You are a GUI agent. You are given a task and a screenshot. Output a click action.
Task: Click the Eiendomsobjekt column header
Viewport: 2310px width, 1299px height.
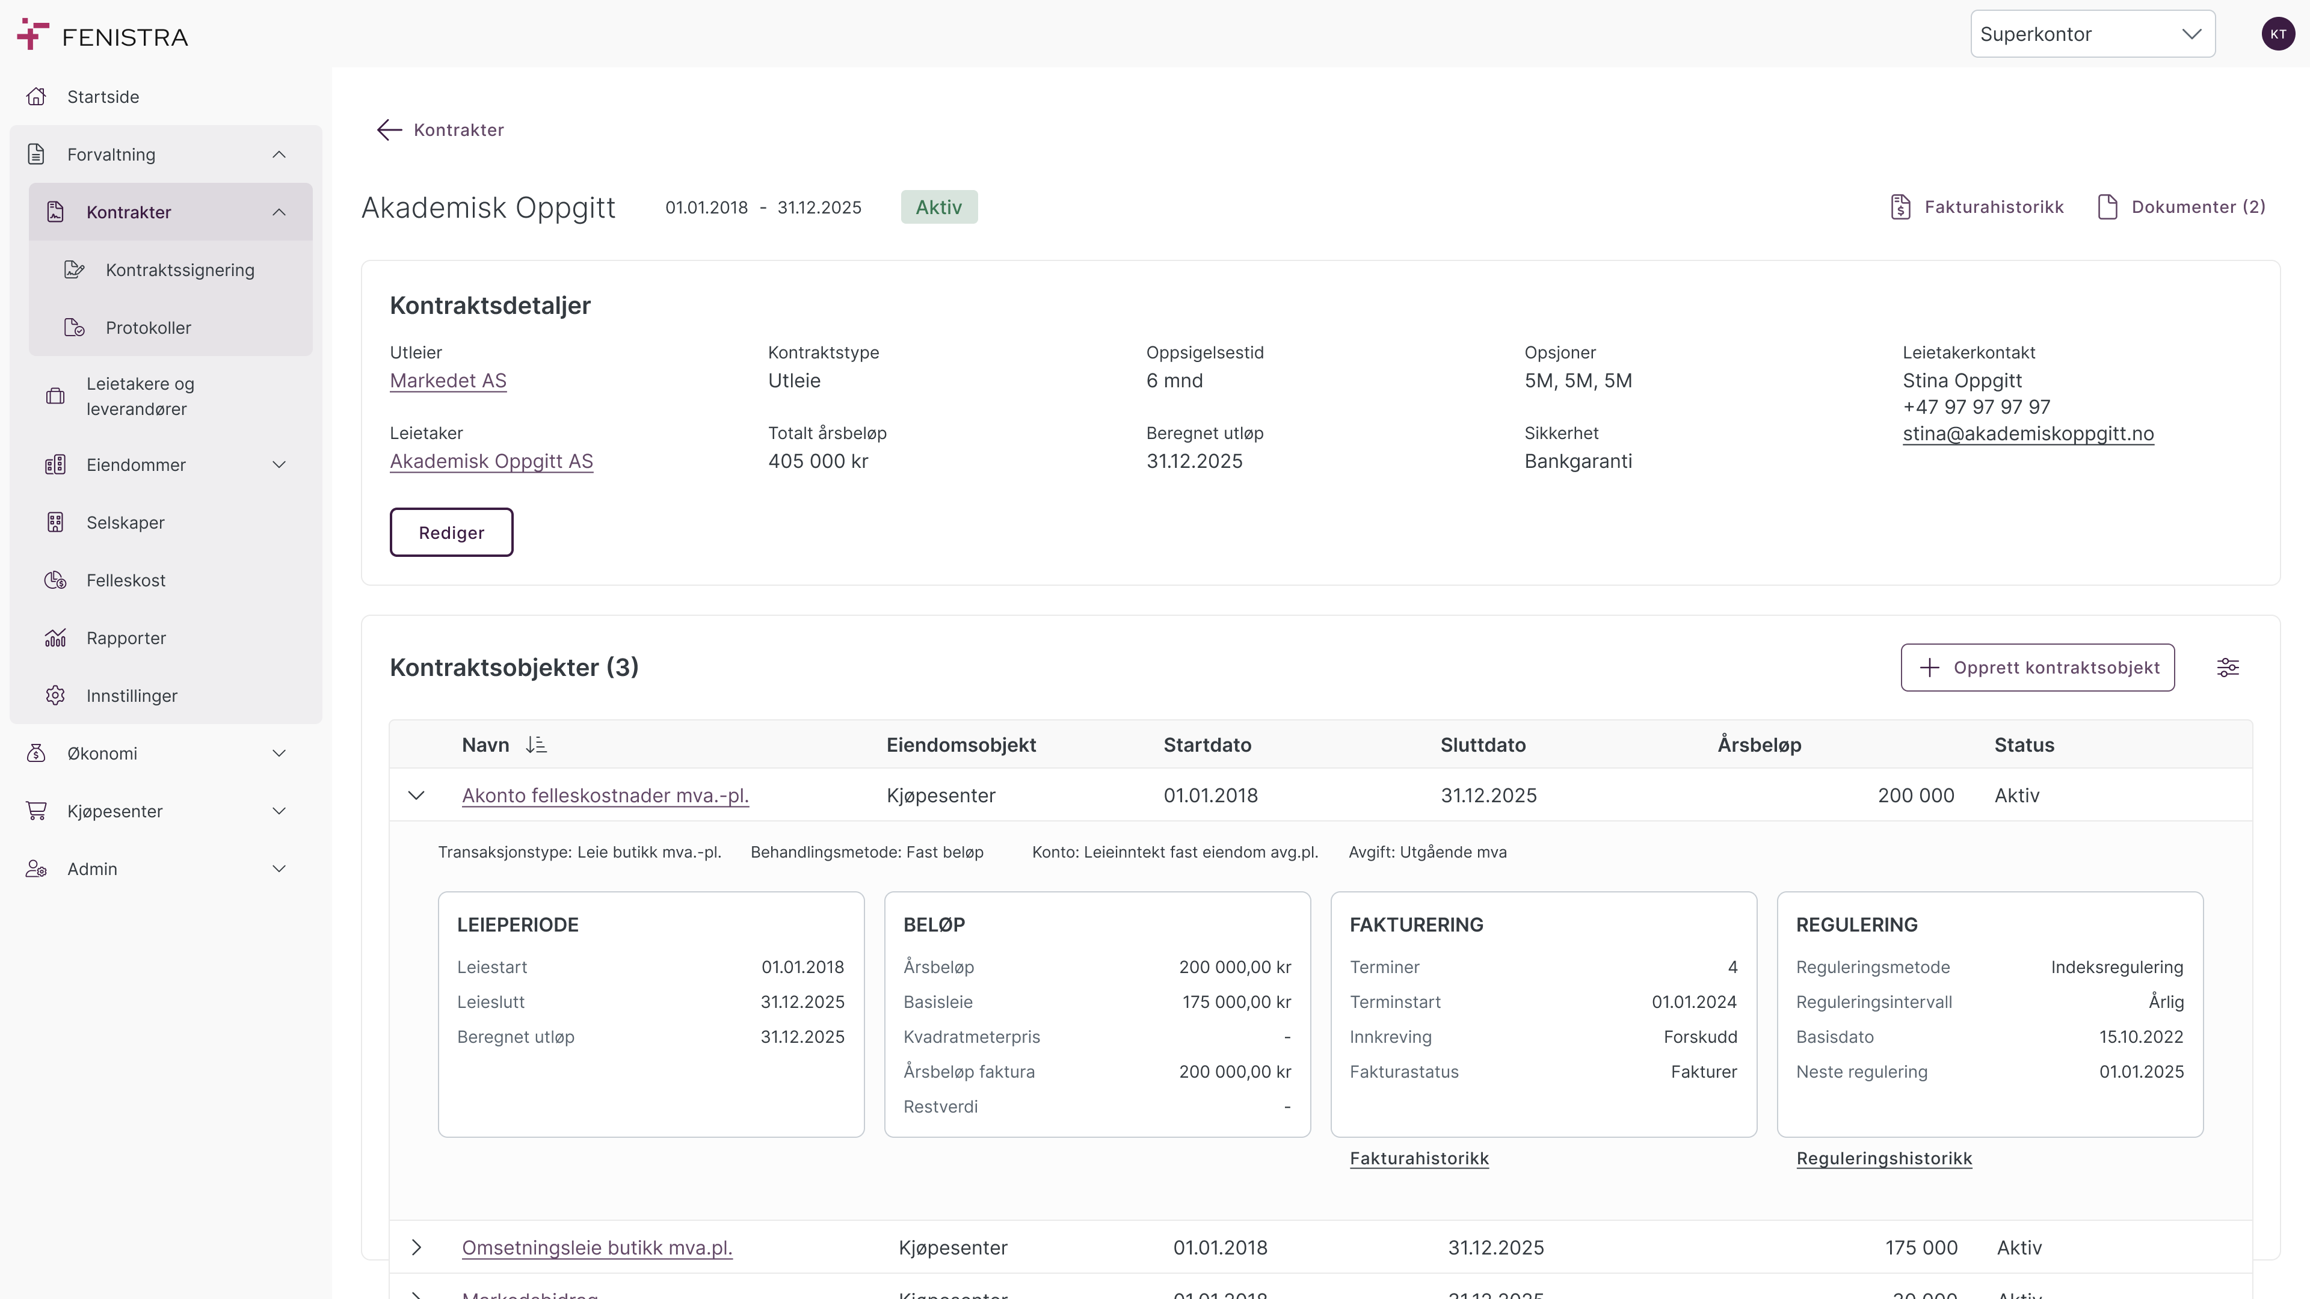coord(961,745)
